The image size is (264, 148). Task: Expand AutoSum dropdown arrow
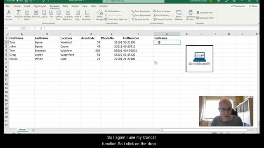19,19
